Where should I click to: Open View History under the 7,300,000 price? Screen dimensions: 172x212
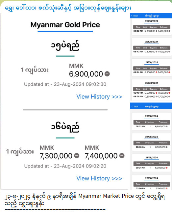pos(99,178)
